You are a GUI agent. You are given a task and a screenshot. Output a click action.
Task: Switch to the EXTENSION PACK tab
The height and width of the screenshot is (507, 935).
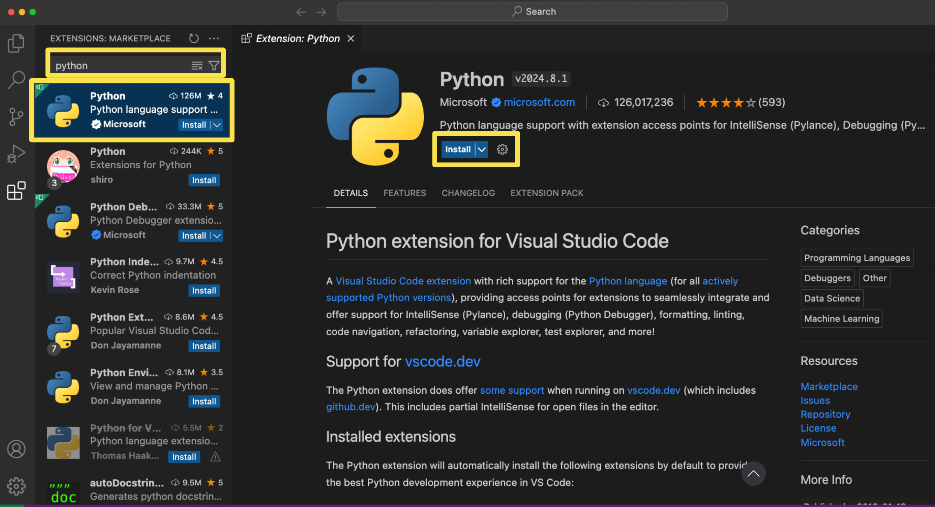[547, 193]
